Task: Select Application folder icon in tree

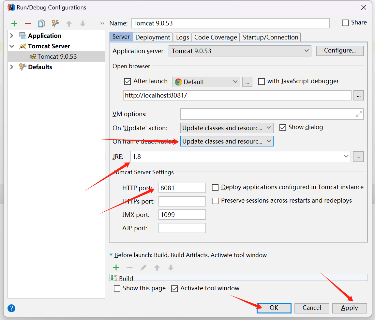Action: pos(23,36)
